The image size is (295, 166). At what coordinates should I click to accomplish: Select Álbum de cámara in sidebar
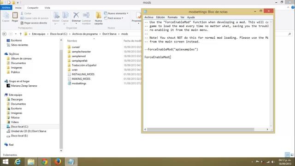click(21, 59)
